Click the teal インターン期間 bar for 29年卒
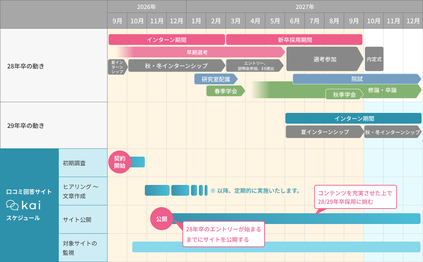Viewport: 423px width, 262px height. [x=353, y=118]
